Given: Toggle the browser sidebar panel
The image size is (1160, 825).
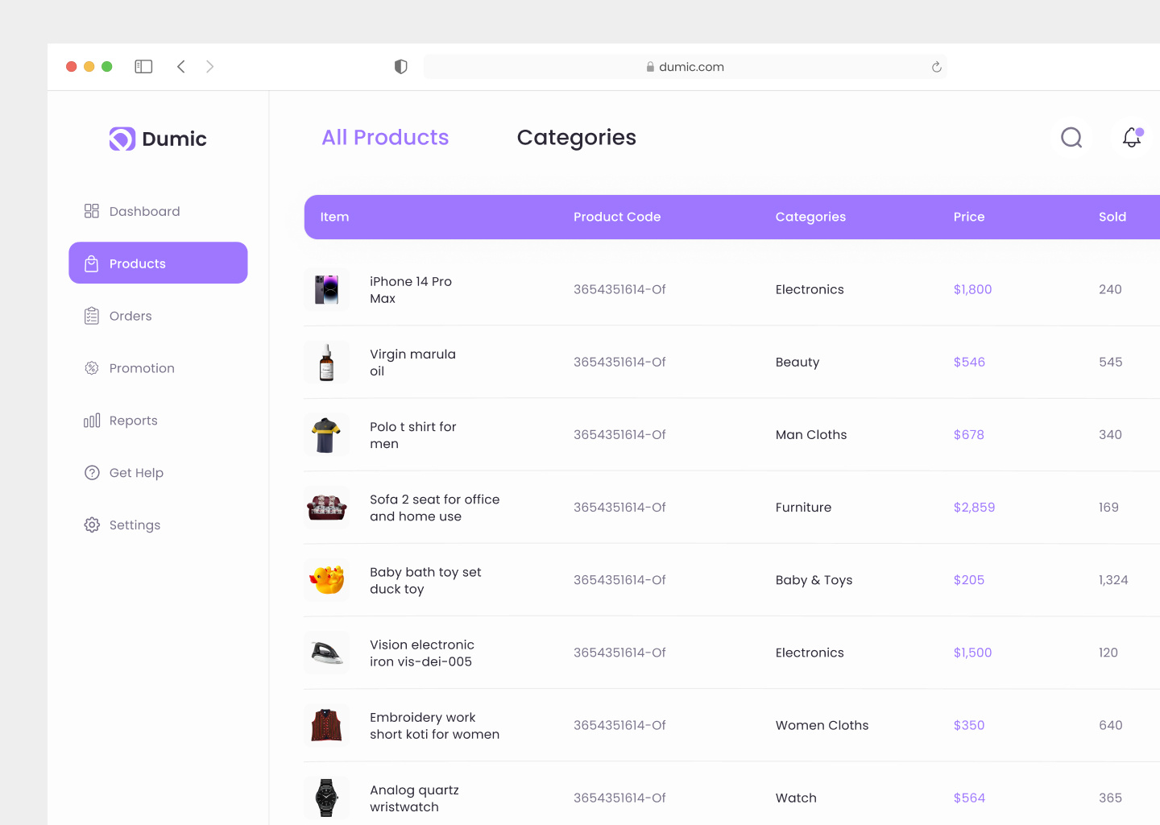Looking at the screenshot, I should coord(143,66).
